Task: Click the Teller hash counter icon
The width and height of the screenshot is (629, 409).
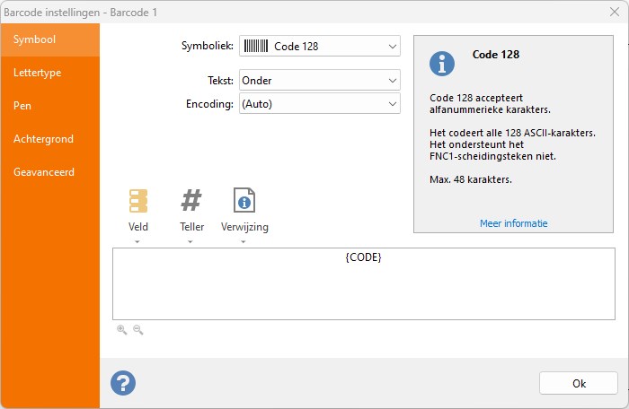Action: tap(190, 200)
